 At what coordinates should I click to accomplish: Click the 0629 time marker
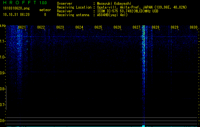tap(175, 27)
